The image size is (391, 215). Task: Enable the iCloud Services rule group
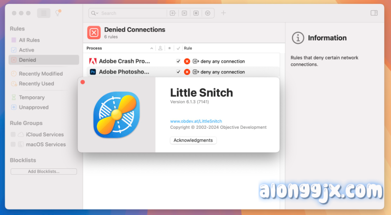click(x=13, y=134)
